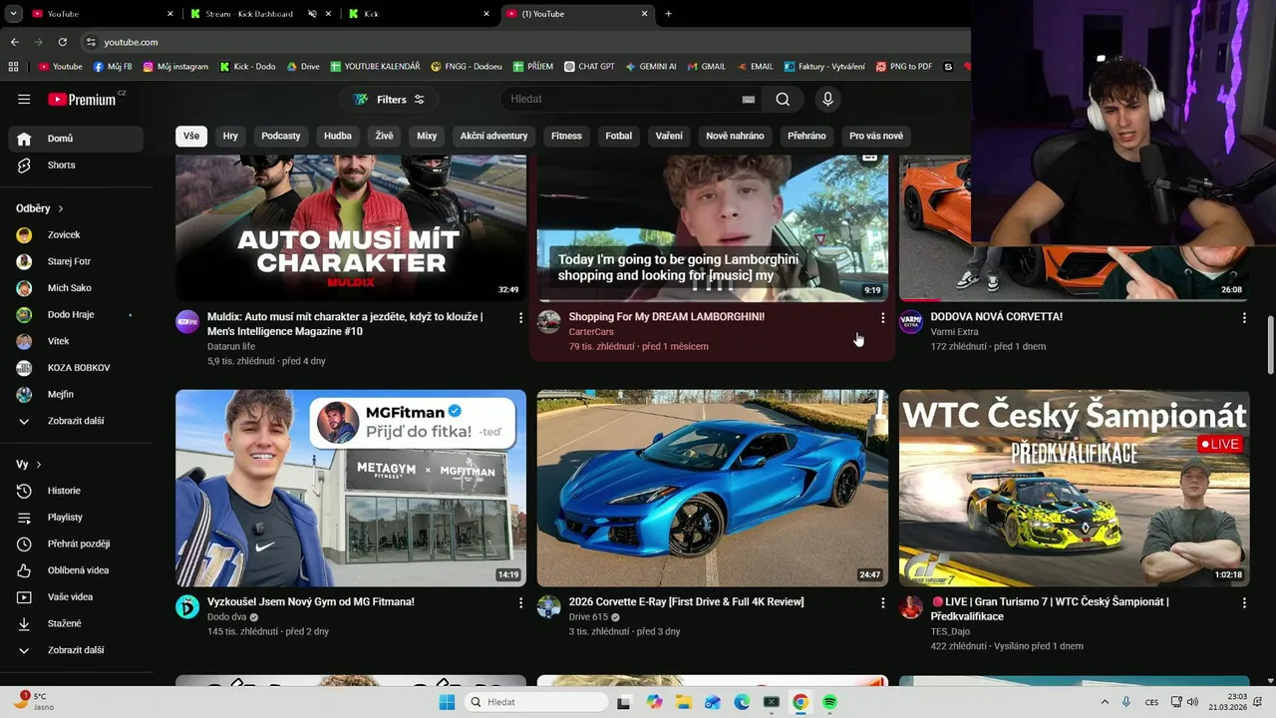Open Přehrát později in the sidebar
Screen dimensions: 1276x718
[76, 543]
